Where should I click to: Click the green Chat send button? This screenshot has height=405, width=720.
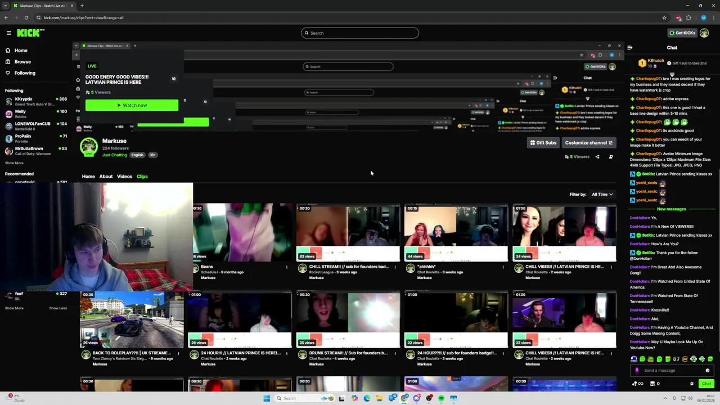pos(706,384)
